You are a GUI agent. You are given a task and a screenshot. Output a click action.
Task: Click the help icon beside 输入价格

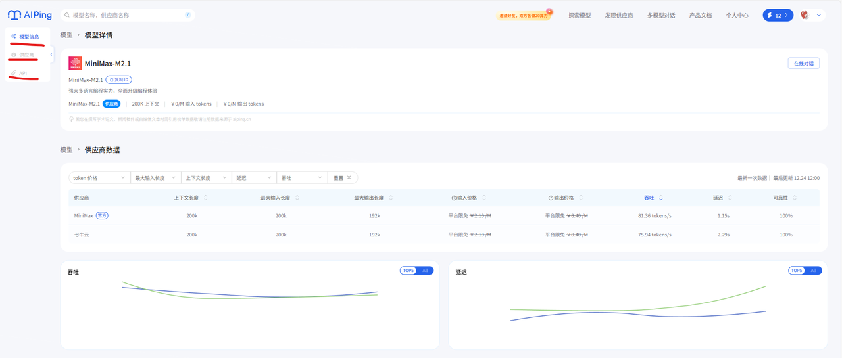coord(454,198)
